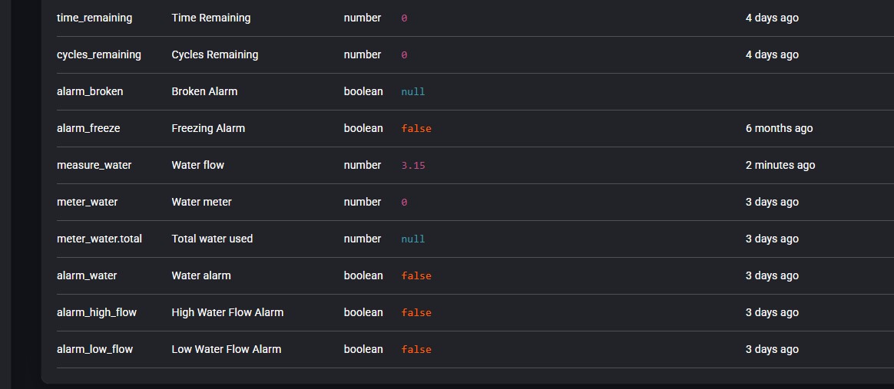The image size is (894, 389).
Task: Select the cycles_remaining capability ID
Action: click(x=99, y=54)
